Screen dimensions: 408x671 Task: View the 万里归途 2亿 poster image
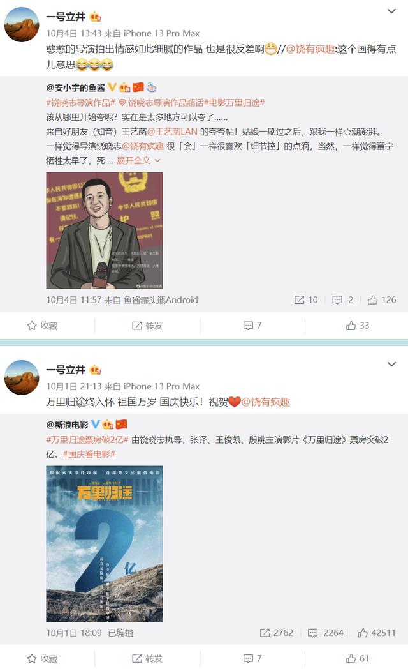click(x=105, y=543)
